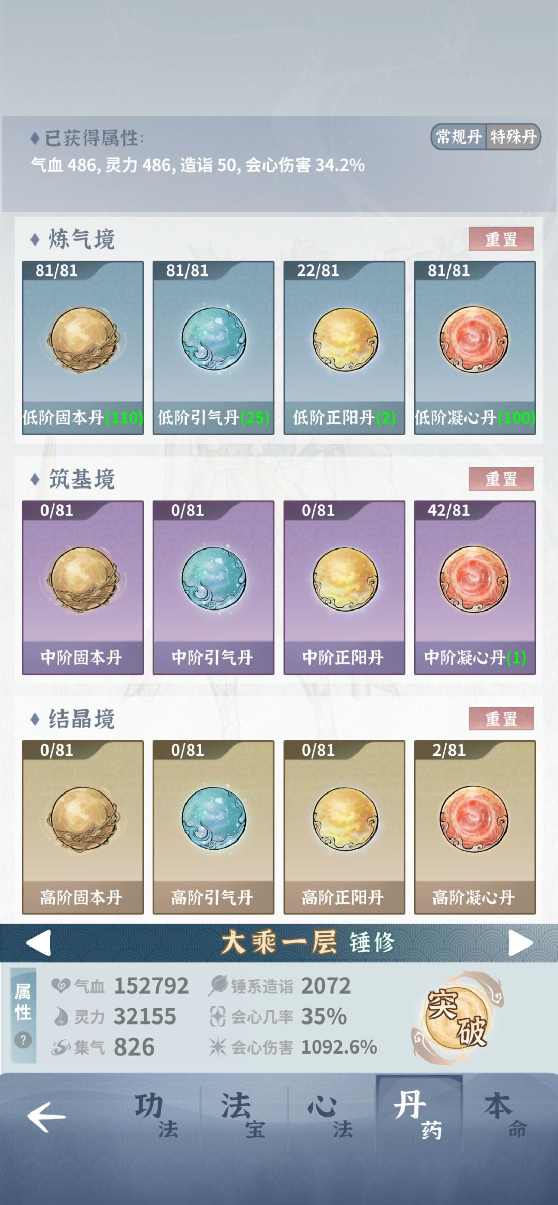Viewport: 558px width, 1205px height.
Task: Select the 低阶凝心丹 red pill
Action: coord(475,340)
